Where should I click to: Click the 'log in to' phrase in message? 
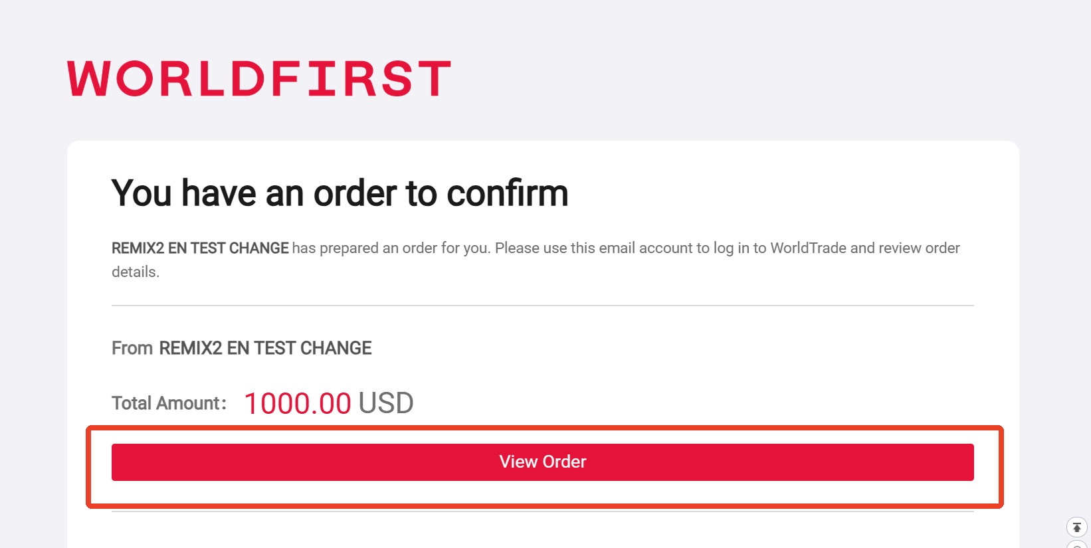(x=740, y=248)
